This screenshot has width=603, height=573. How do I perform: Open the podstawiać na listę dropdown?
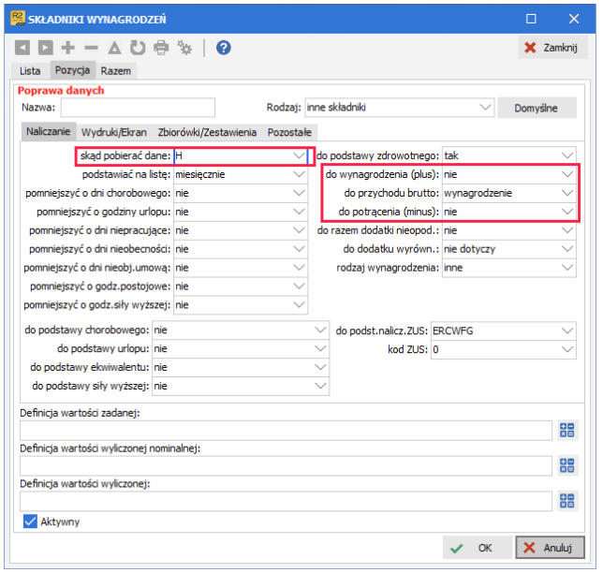tap(300, 174)
